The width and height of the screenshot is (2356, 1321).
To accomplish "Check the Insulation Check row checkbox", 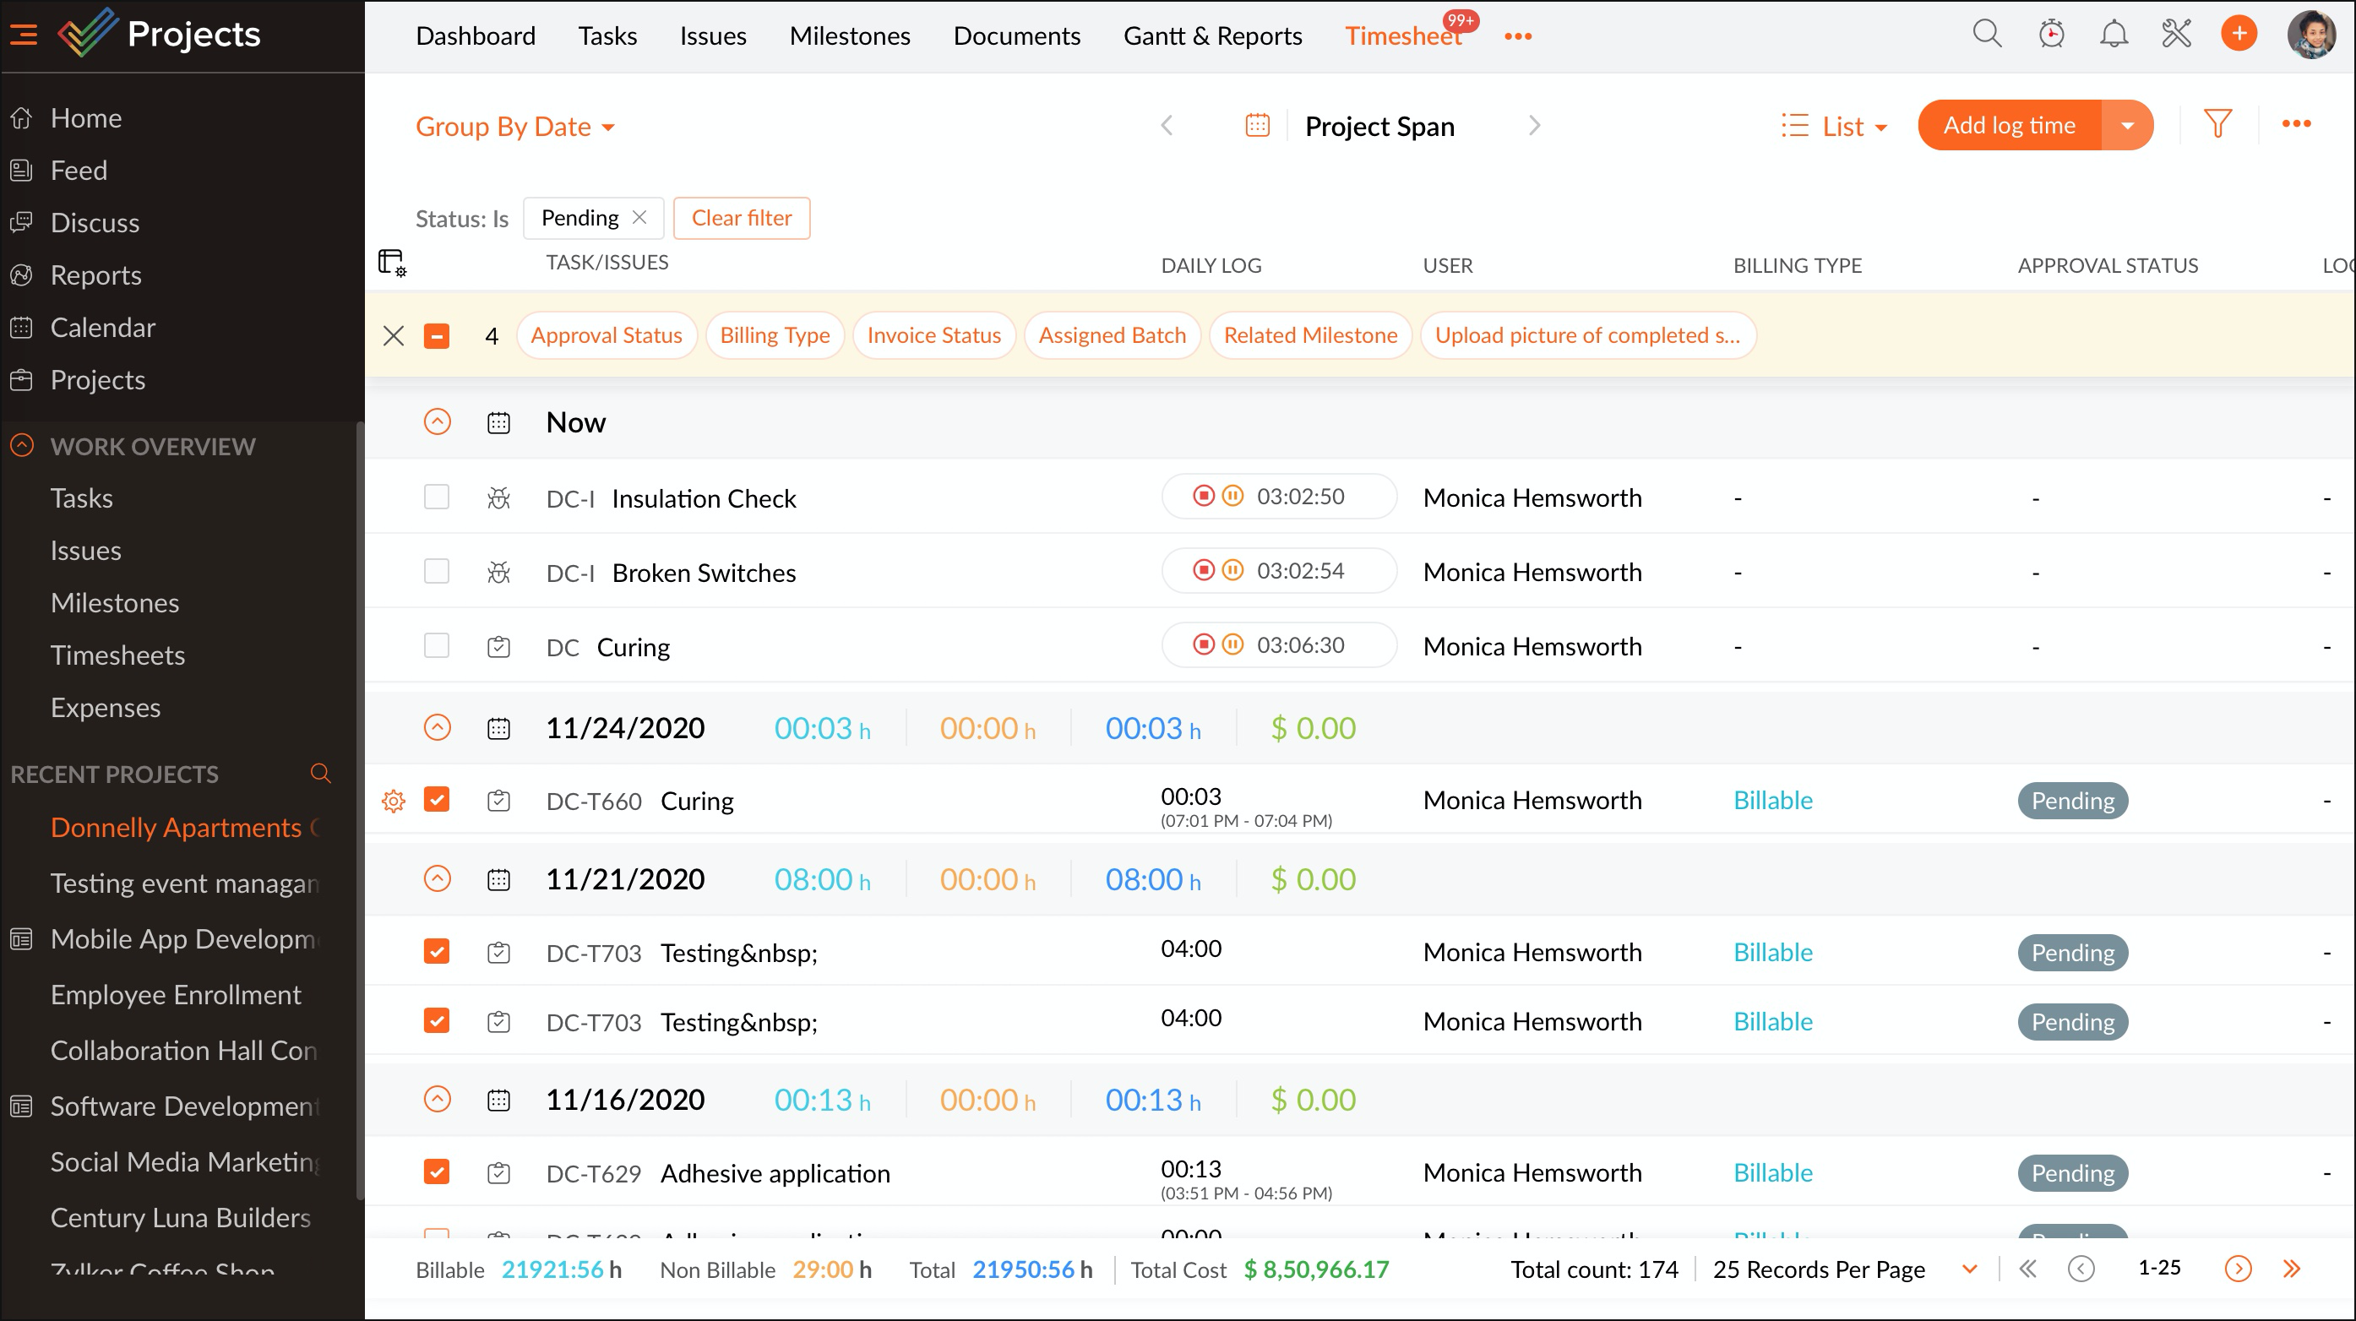I will [436, 497].
